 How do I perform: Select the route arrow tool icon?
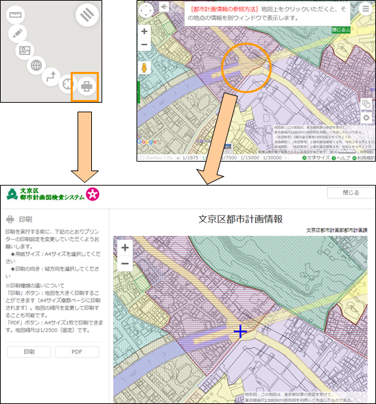click(x=51, y=77)
